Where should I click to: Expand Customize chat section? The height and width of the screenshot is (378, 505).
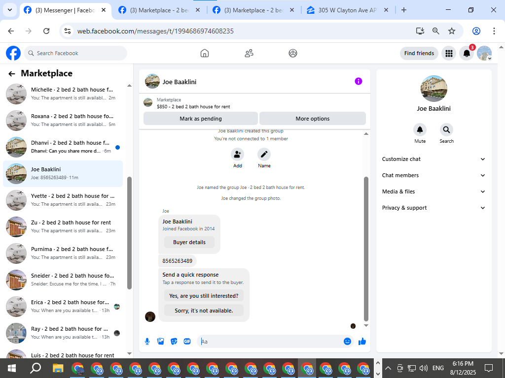point(433,159)
